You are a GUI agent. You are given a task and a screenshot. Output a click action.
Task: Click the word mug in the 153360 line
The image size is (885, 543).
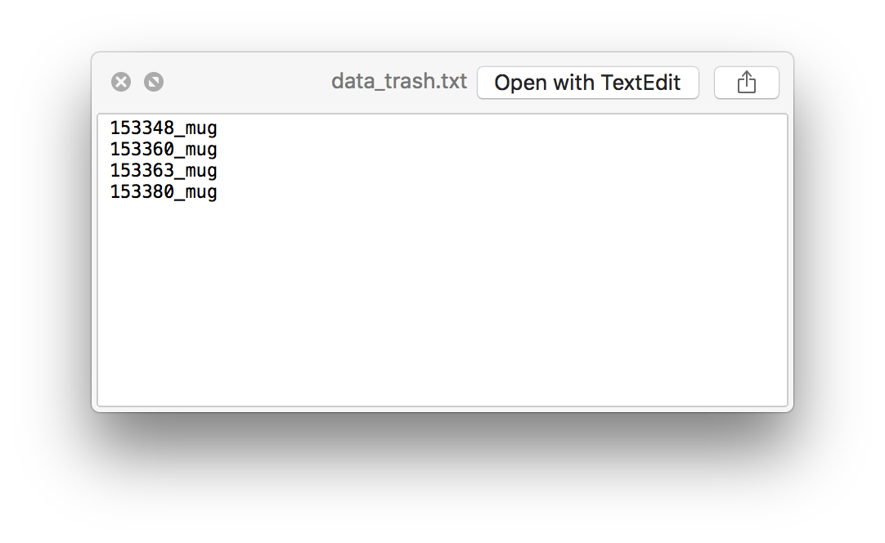click(201, 150)
